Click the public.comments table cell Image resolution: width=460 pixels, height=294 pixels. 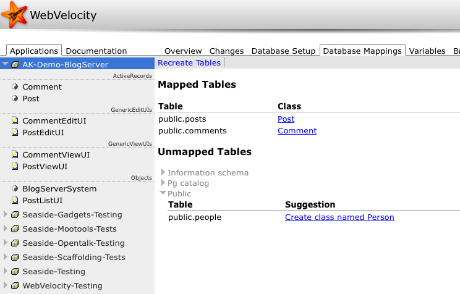pyautogui.click(x=192, y=131)
